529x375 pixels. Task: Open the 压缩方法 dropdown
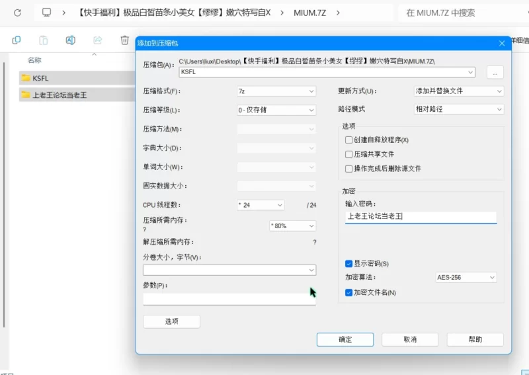click(276, 129)
